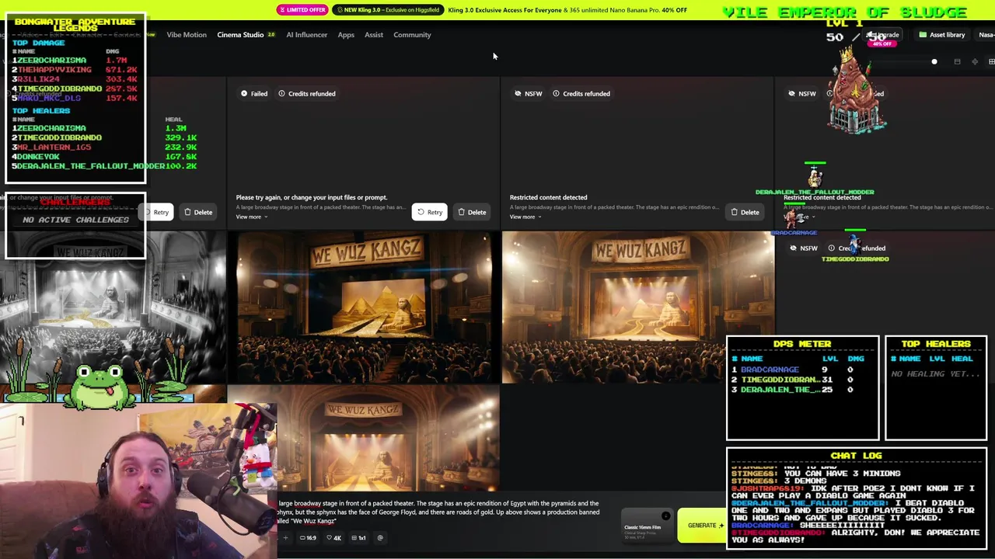Screen dimensions: 995x559
Task: Click the trash icon on the left-column Delete button
Action: (x=187, y=212)
